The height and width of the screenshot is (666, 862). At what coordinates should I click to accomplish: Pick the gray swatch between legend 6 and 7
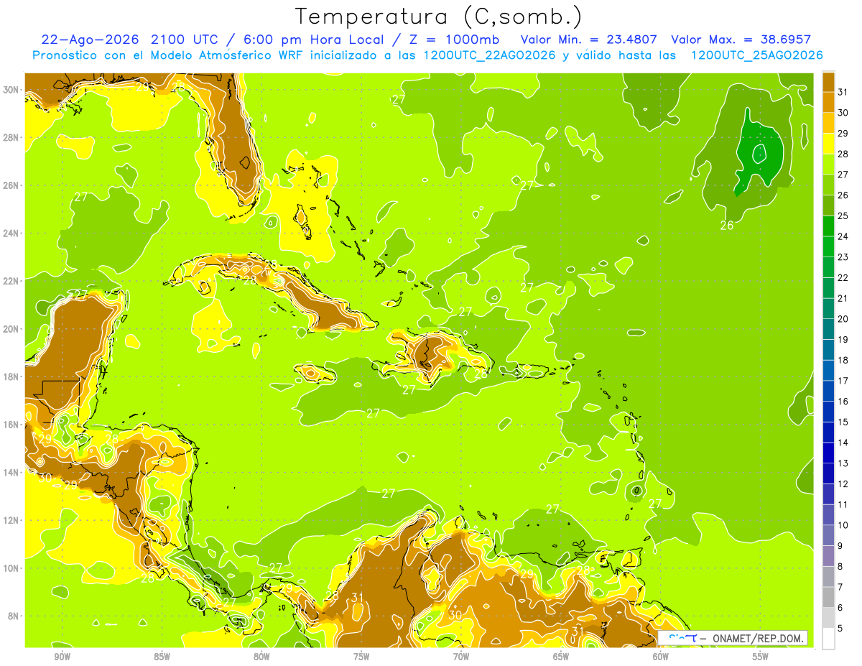(828, 597)
